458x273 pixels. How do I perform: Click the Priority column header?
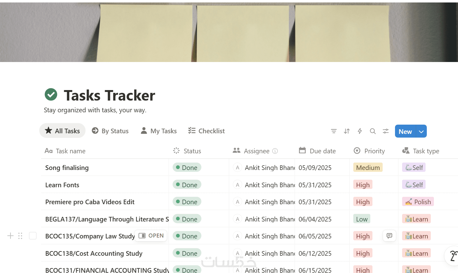[x=374, y=151]
